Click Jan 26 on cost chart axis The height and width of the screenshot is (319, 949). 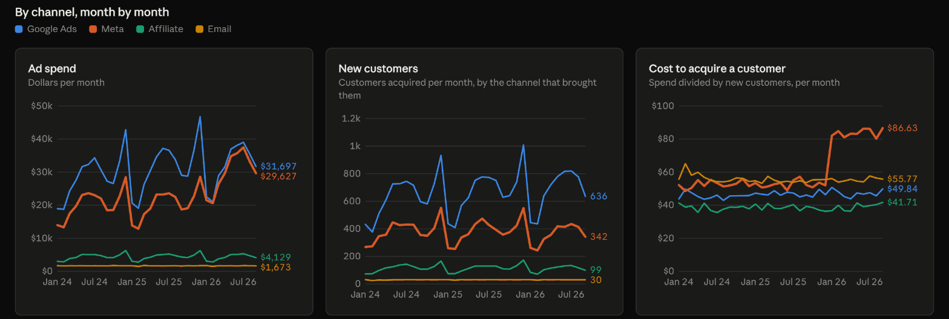[832, 282]
